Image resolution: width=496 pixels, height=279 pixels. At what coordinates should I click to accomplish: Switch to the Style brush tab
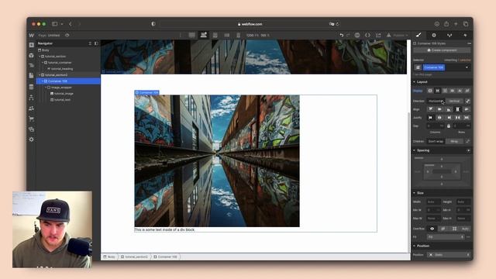[x=418, y=35]
